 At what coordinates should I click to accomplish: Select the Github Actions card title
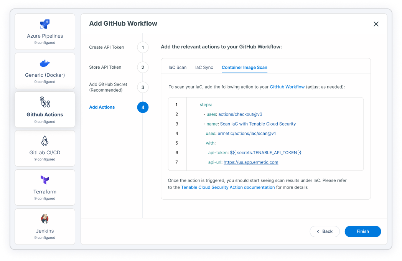pyautogui.click(x=45, y=115)
